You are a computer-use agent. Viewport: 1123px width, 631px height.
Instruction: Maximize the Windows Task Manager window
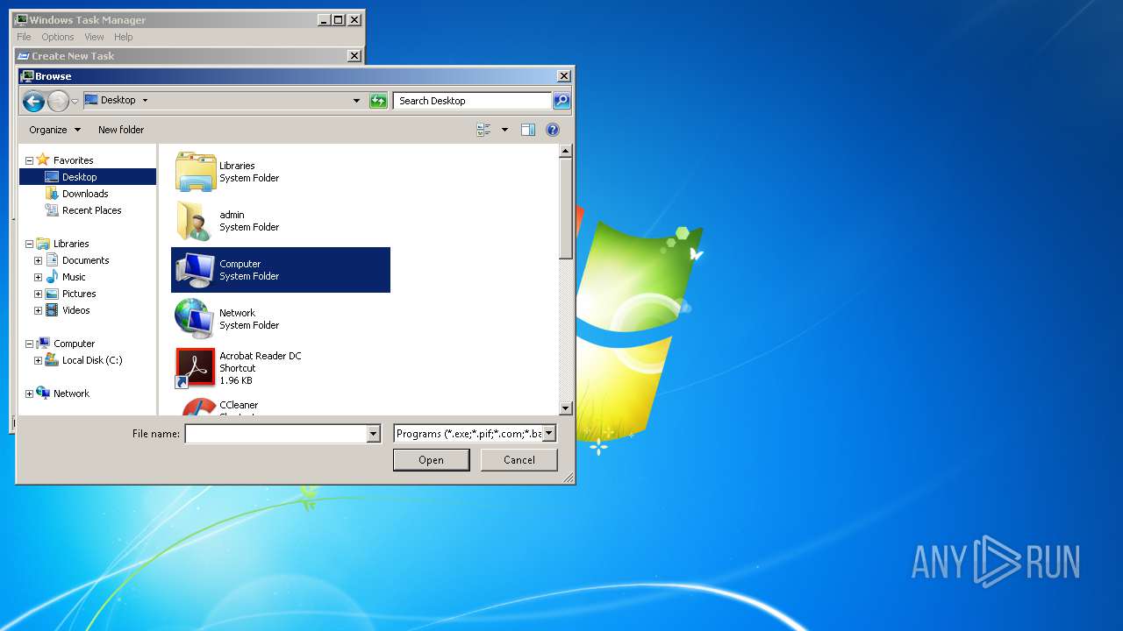click(339, 20)
